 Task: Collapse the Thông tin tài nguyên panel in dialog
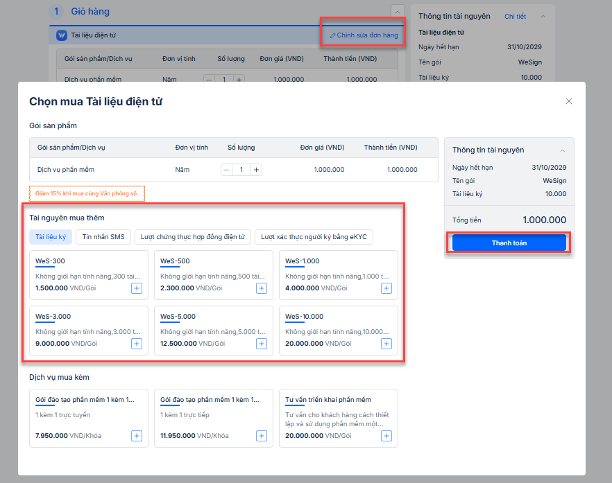pyautogui.click(x=562, y=150)
